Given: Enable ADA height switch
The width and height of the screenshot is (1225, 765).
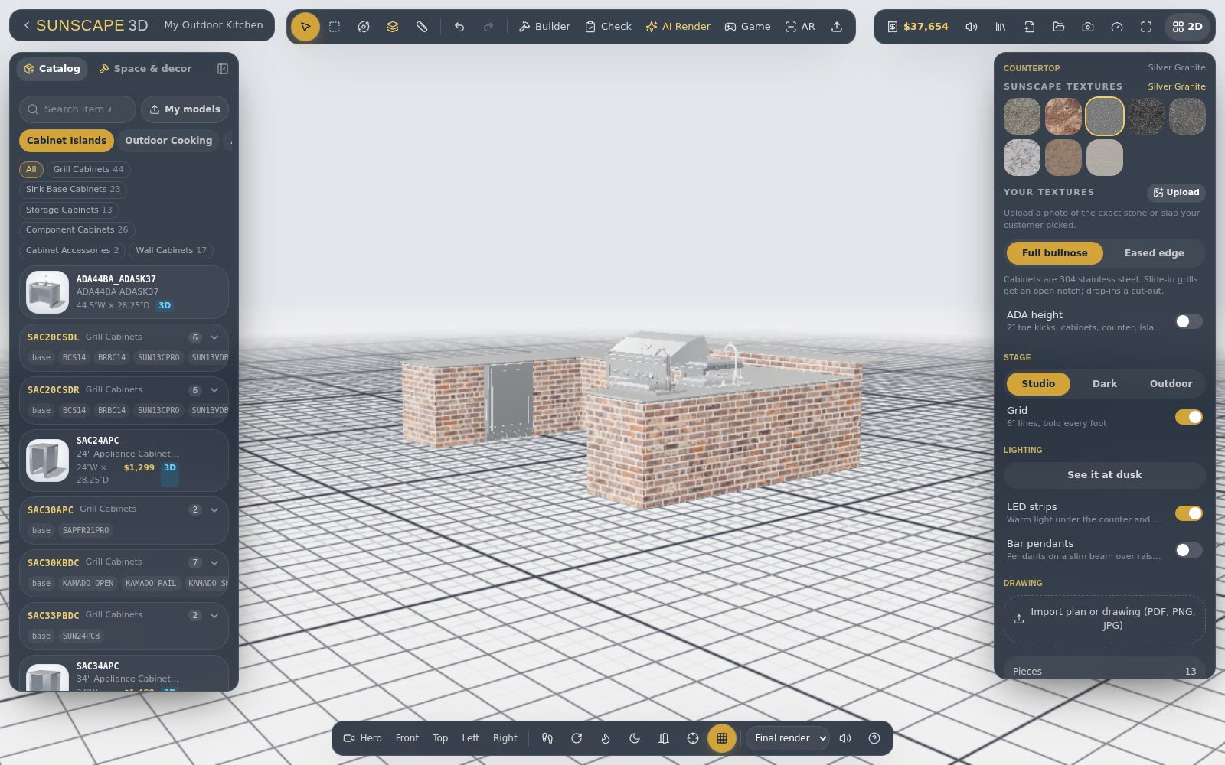Looking at the screenshot, I should point(1189,321).
